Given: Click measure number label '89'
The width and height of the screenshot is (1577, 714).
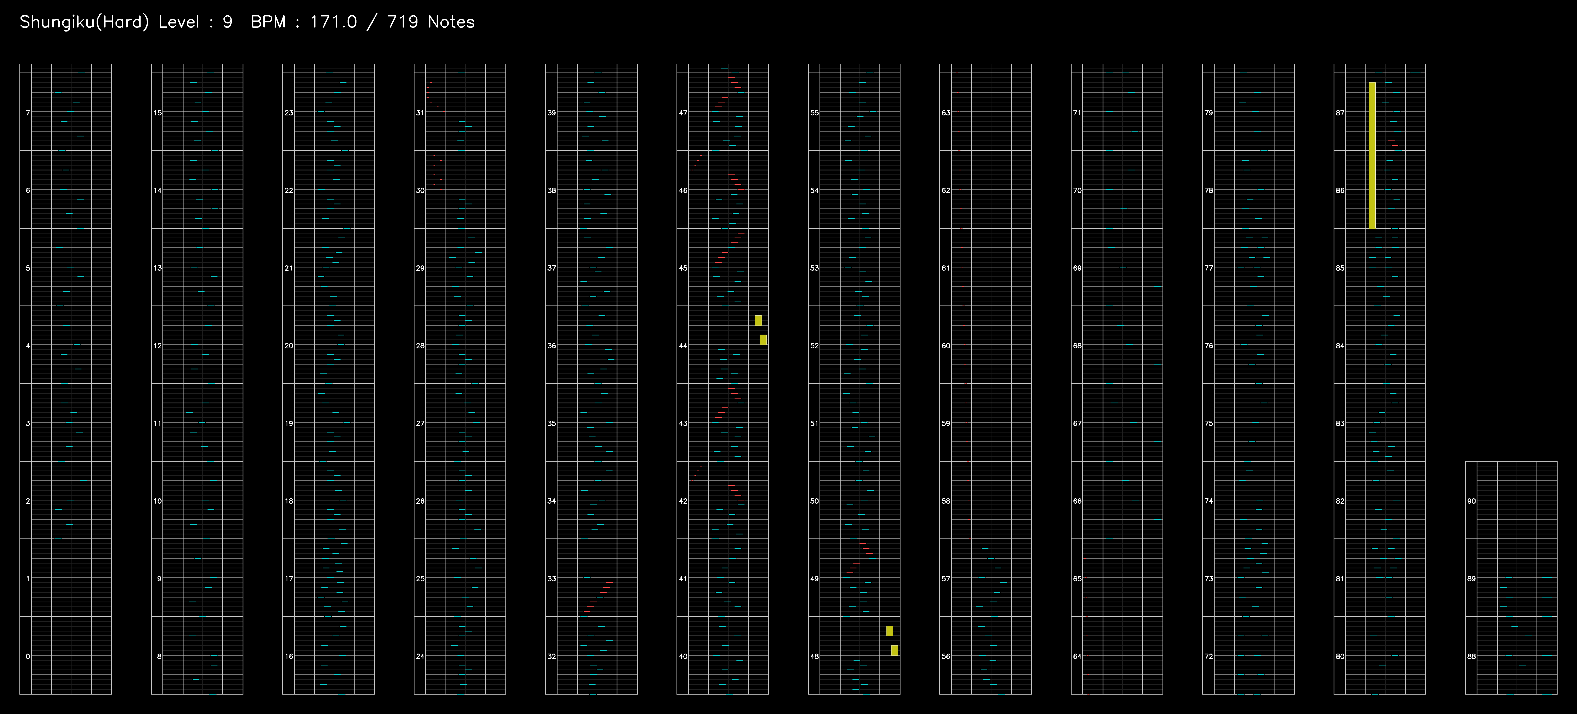Looking at the screenshot, I should click(x=1471, y=579).
